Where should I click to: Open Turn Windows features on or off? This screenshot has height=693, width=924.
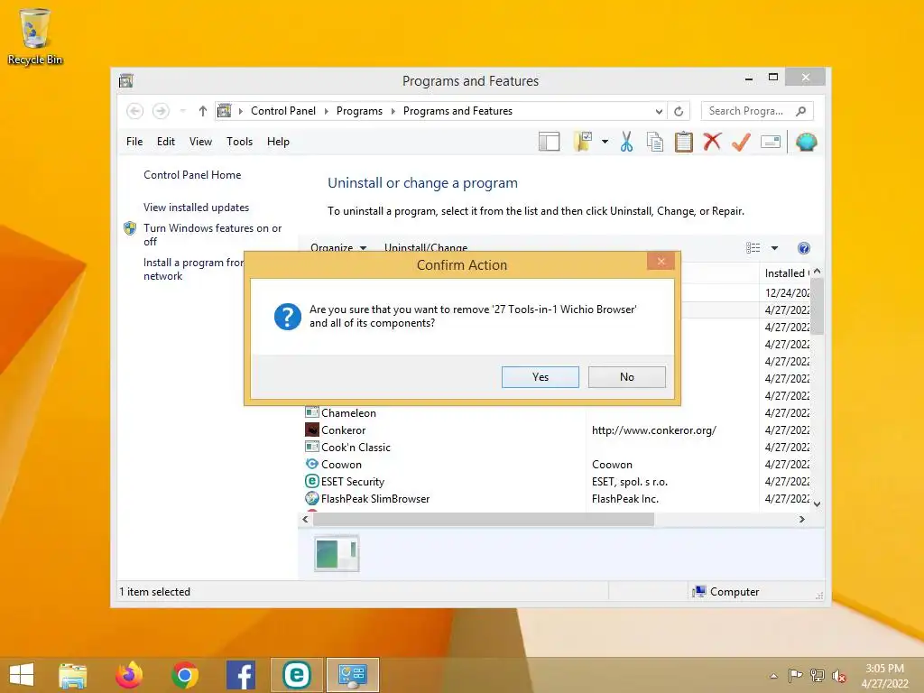tap(212, 235)
